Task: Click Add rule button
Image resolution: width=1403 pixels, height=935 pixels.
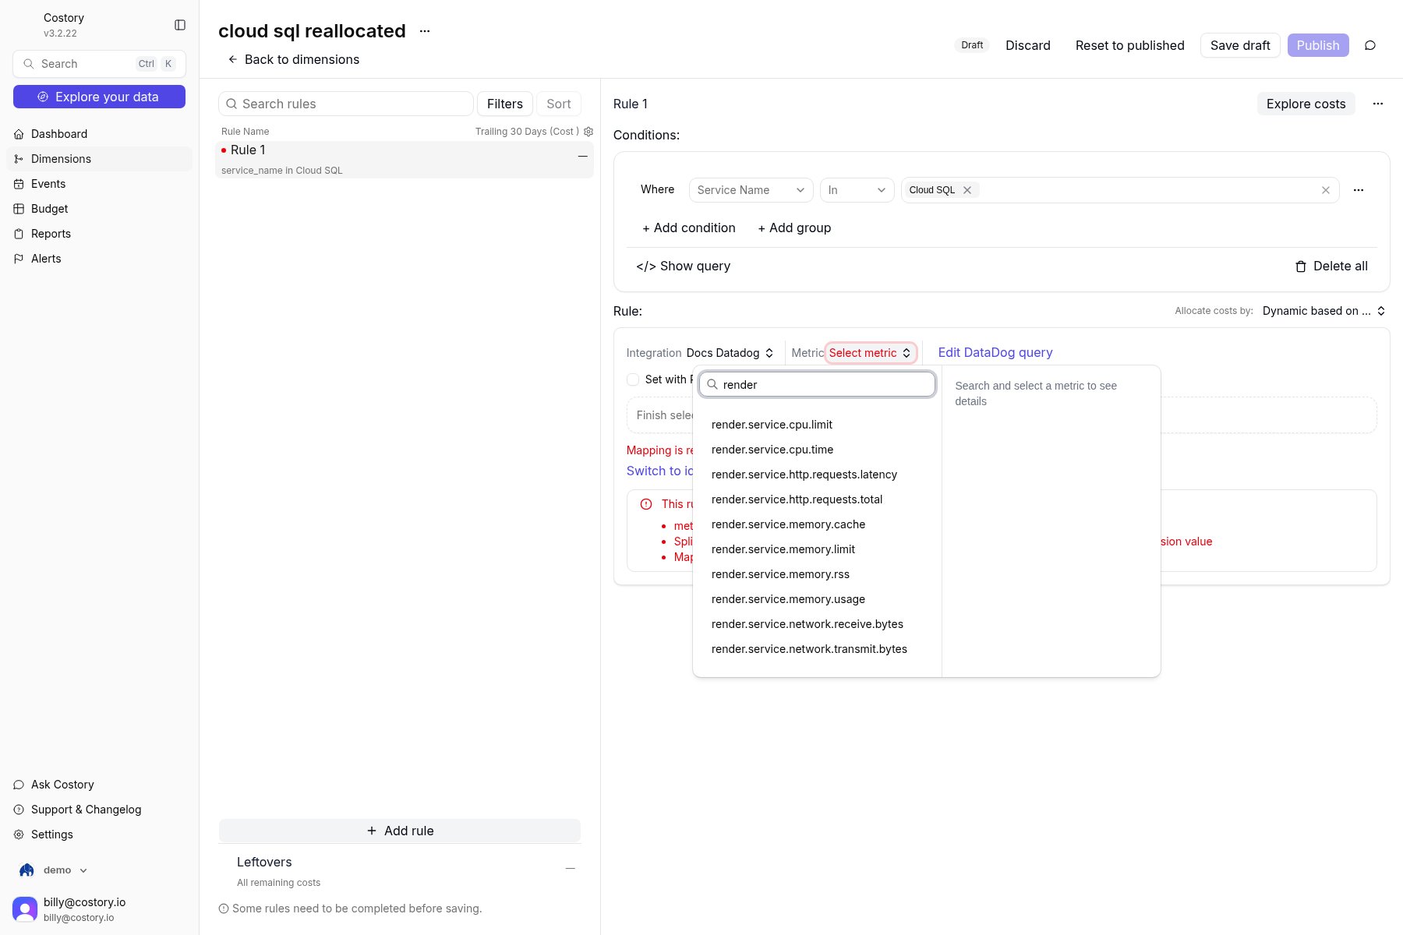Action: coord(400,831)
